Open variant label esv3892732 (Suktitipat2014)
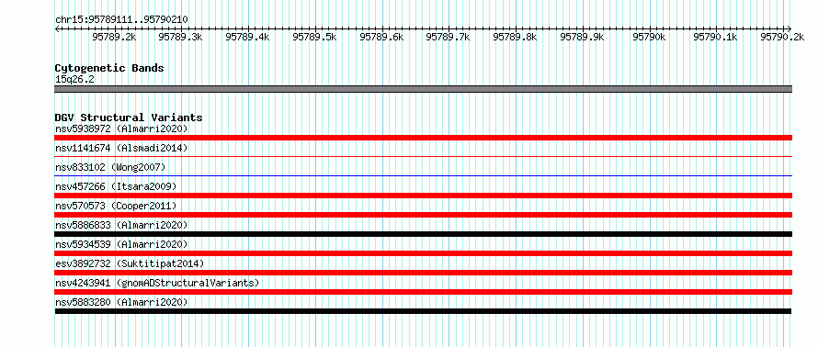Viewport: 818px width, 347px height. (x=130, y=263)
